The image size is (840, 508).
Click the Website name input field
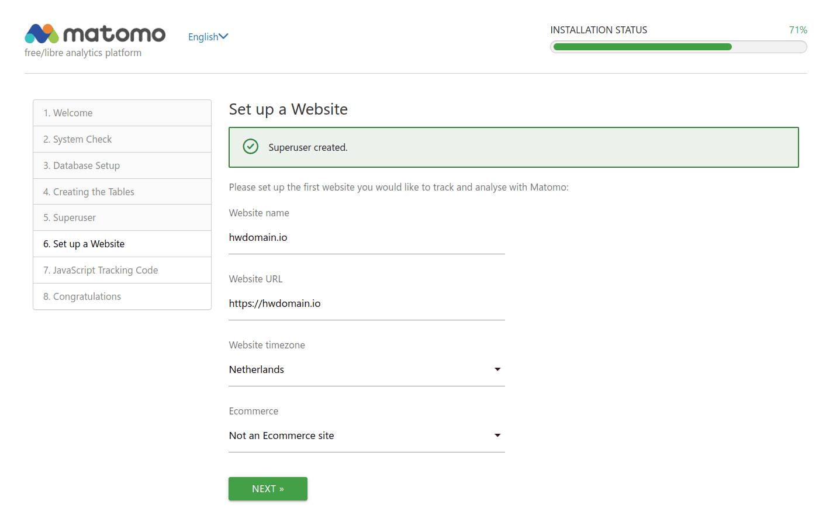click(x=367, y=238)
